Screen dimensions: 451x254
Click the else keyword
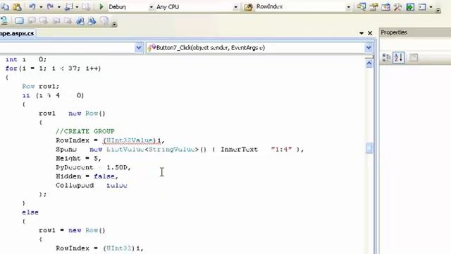pyautogui.click(x=30, y=212)
